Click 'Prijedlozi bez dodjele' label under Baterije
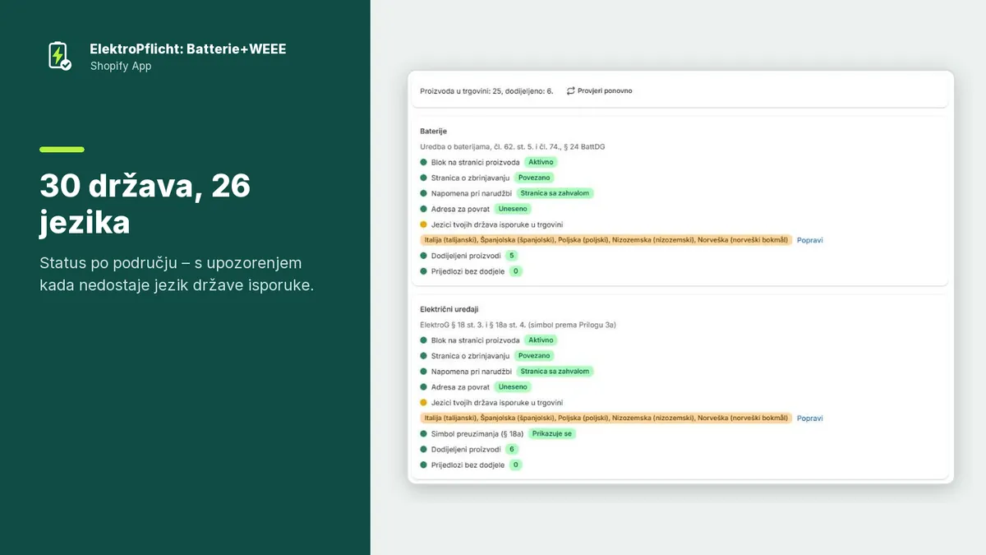 pos(468,271)
